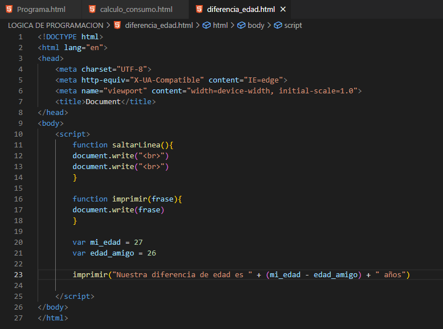
Task: Select the body breadcrumb element
Action: click(x=256, y=26)
